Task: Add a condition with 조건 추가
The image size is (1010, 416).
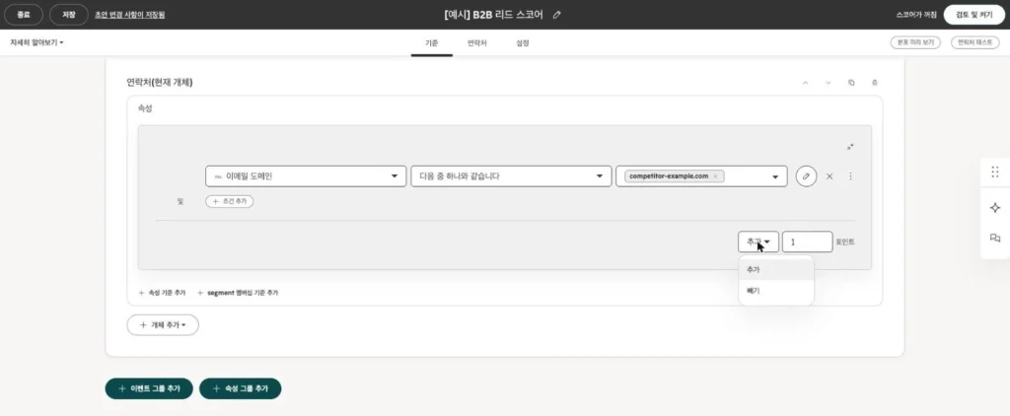Action: [x=229, y=201]
